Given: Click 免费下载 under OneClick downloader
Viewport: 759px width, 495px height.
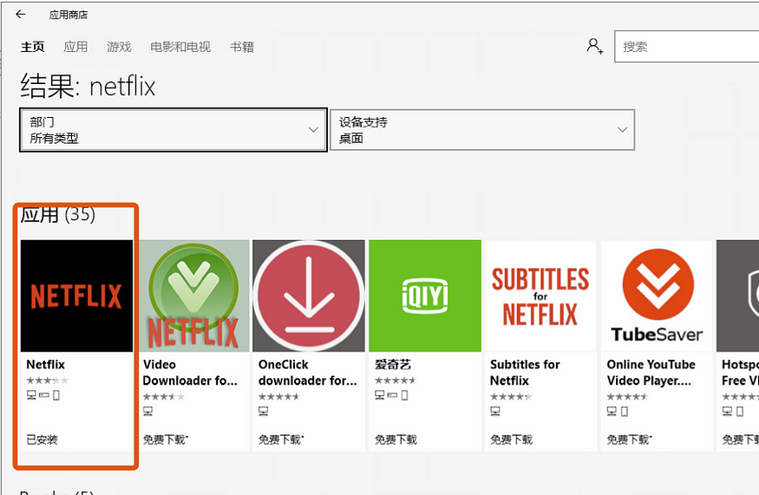Looking at the screenshot, I should click(x=280, y=440).
